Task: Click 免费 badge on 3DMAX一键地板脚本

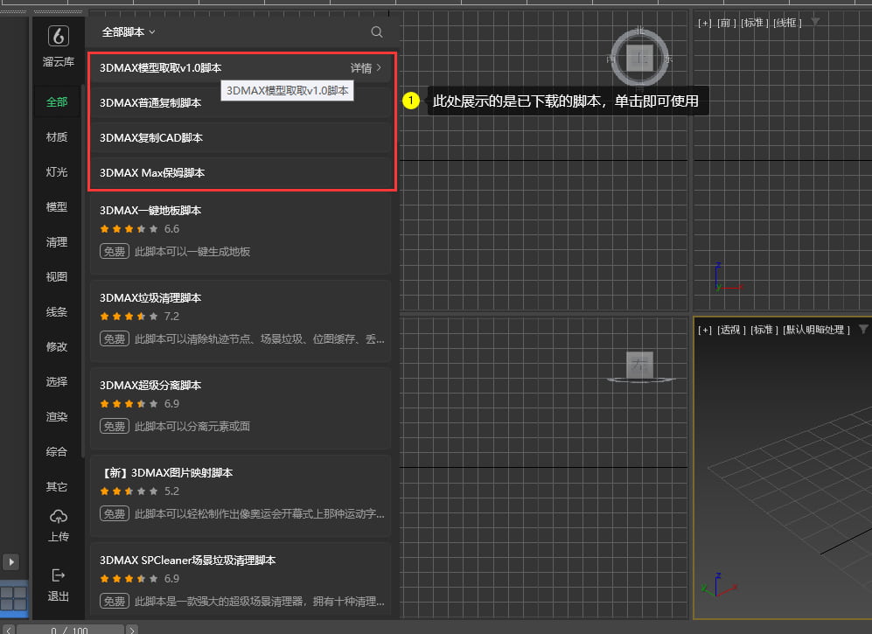Action: pyautogui.click(x=115, y=251)
